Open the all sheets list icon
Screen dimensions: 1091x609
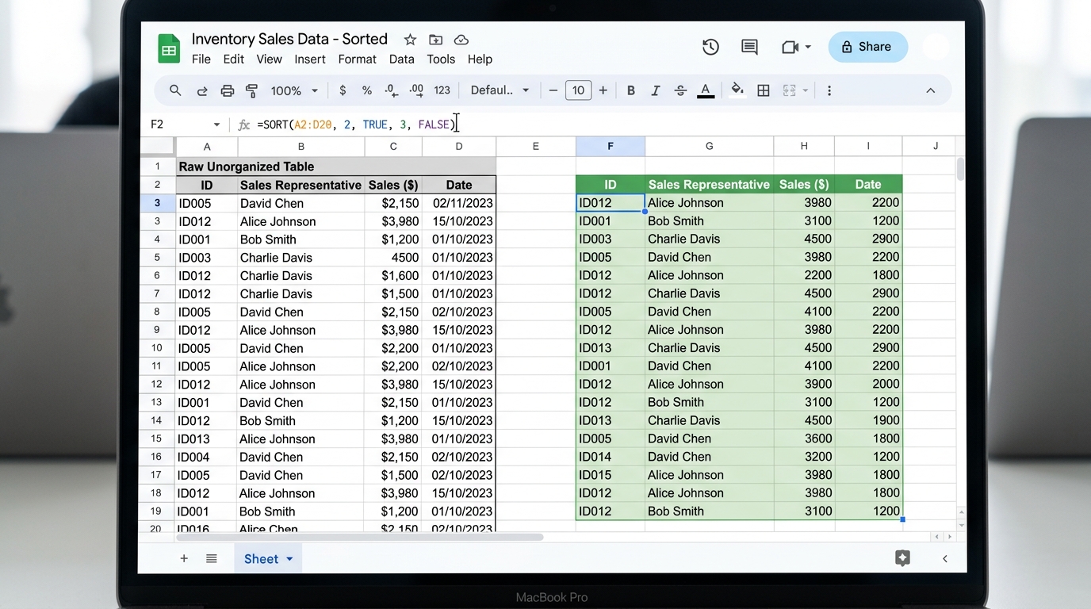212,558
